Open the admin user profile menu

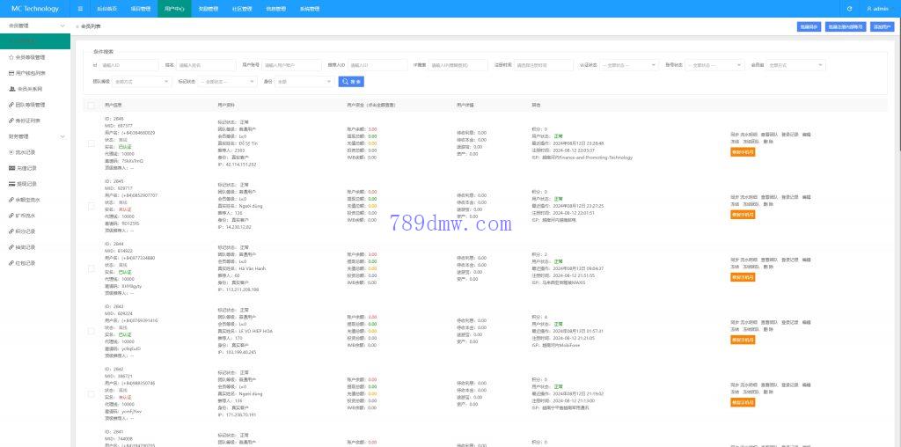[x=878, y=9]
